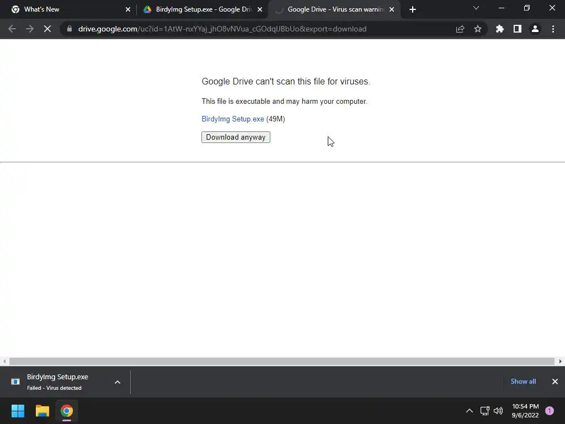Expand the BirdyImg Setup.exe download options chevron
This screenshot has width=565, height=424.
click(x=118, y=382)
